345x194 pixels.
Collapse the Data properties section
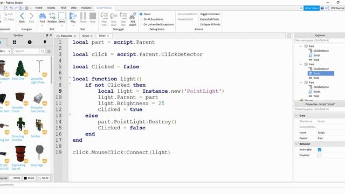[x=296, y=115]
